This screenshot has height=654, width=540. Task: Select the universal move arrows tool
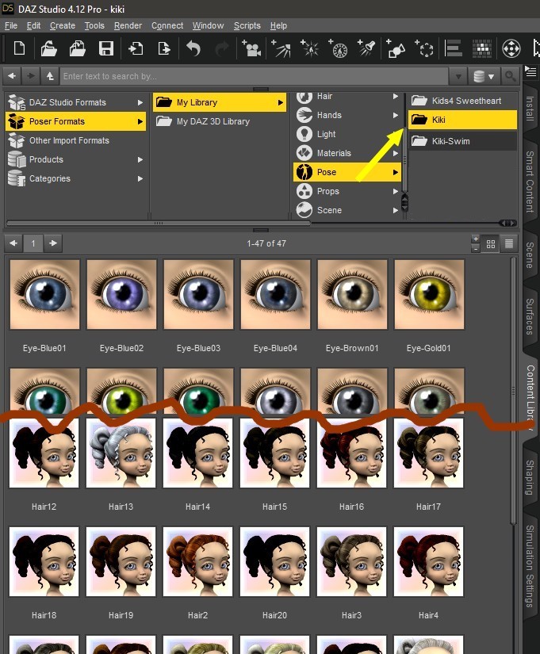coord(511,48)
